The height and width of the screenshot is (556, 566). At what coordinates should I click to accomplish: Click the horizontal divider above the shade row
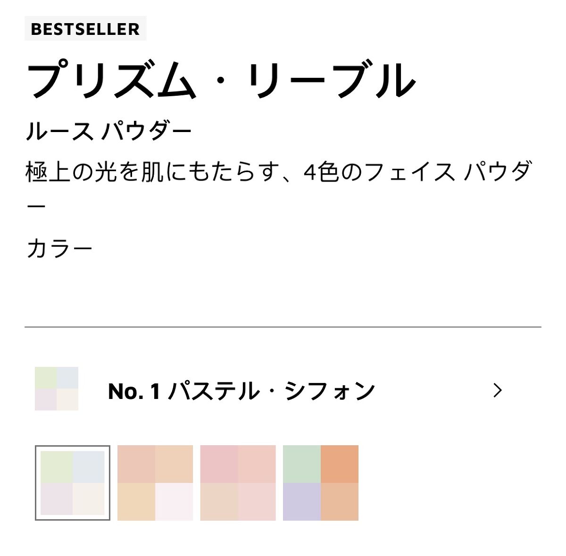pos(283,326)
